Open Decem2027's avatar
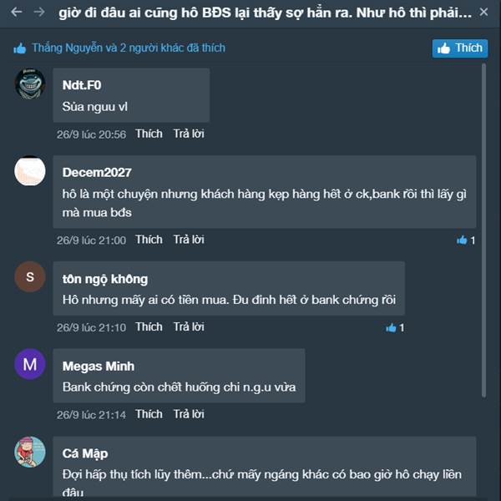This screenshot has height=501, width=501. [x=30, y=170]
